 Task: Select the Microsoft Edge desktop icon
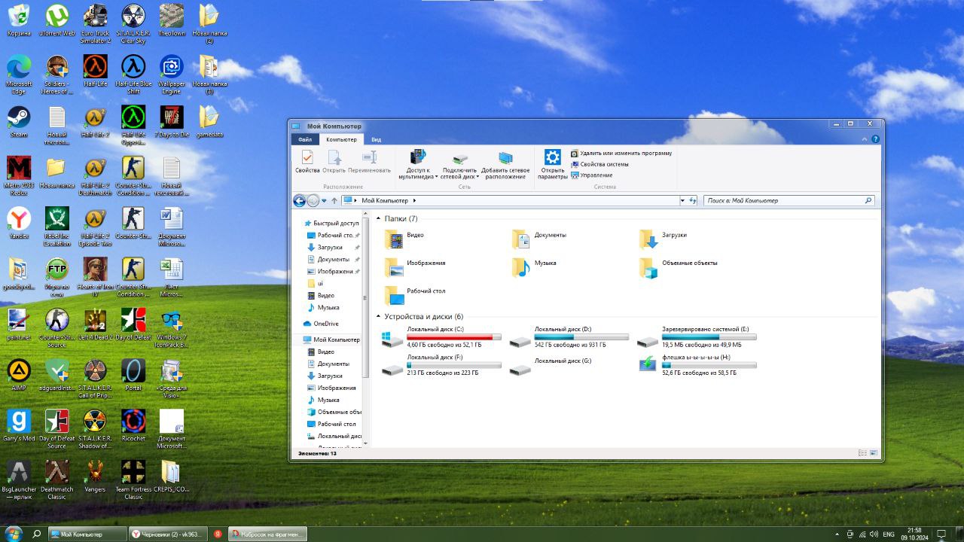pos(19,75)
